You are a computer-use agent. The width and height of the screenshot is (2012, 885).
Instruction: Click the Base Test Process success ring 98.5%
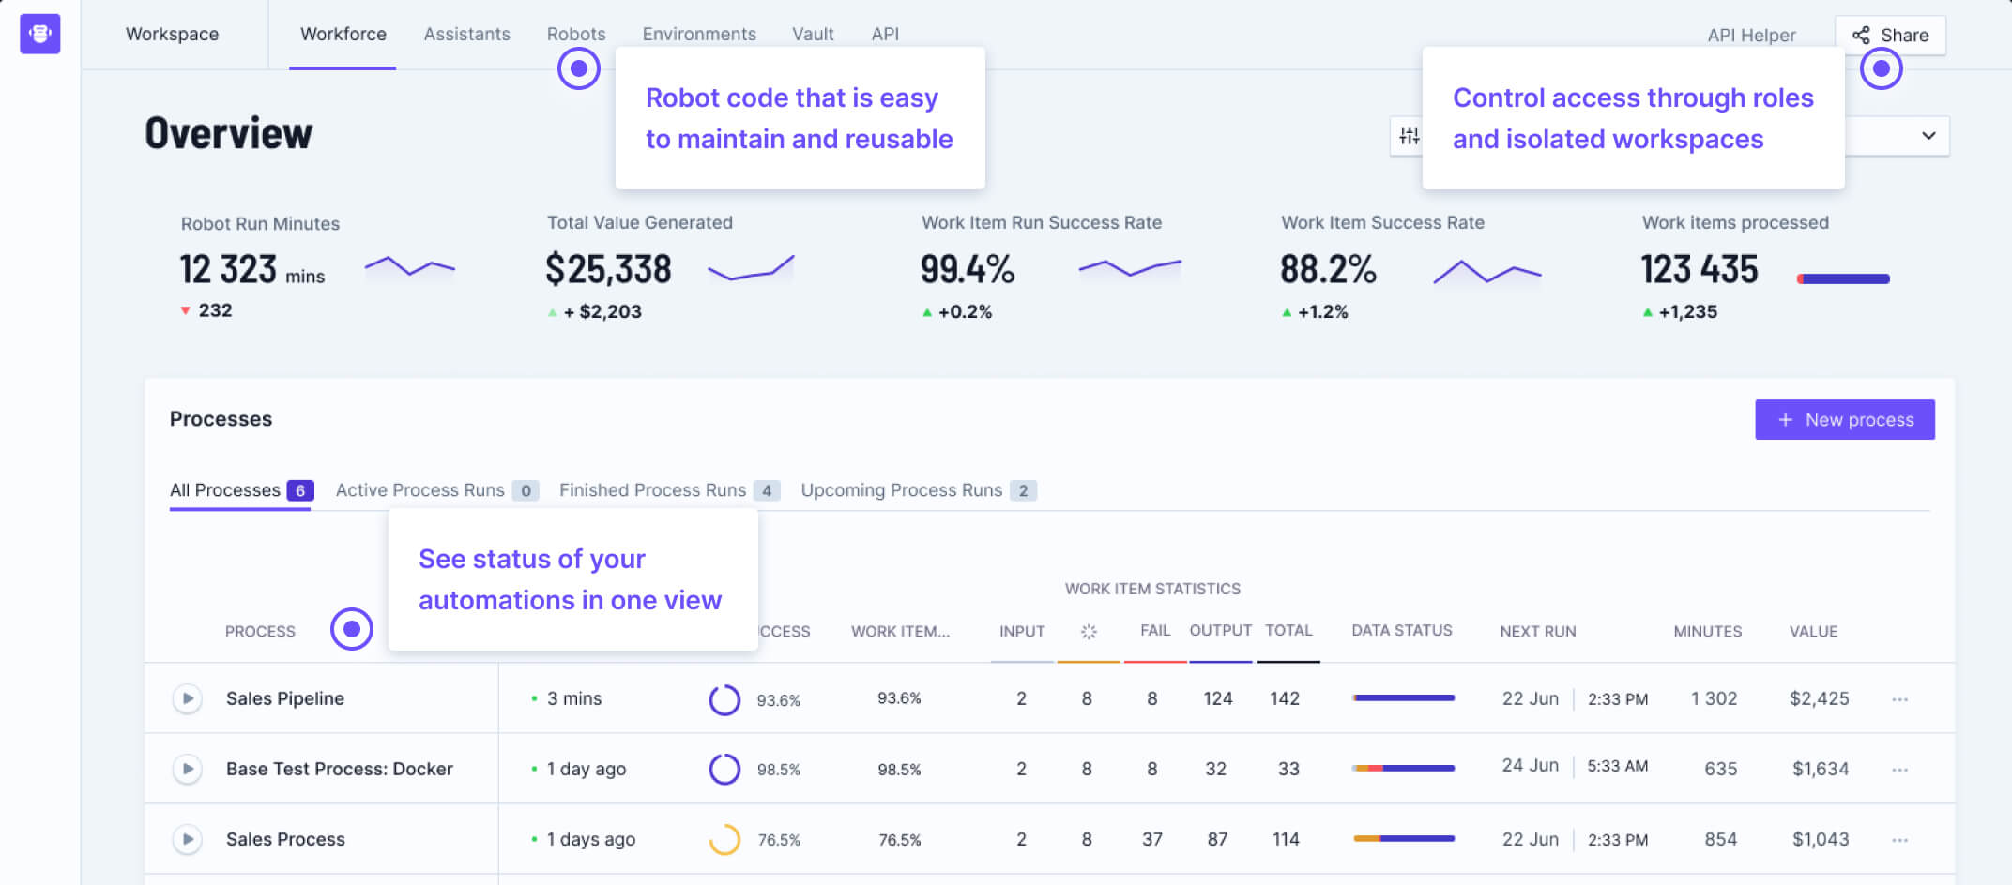pos(724,770)
